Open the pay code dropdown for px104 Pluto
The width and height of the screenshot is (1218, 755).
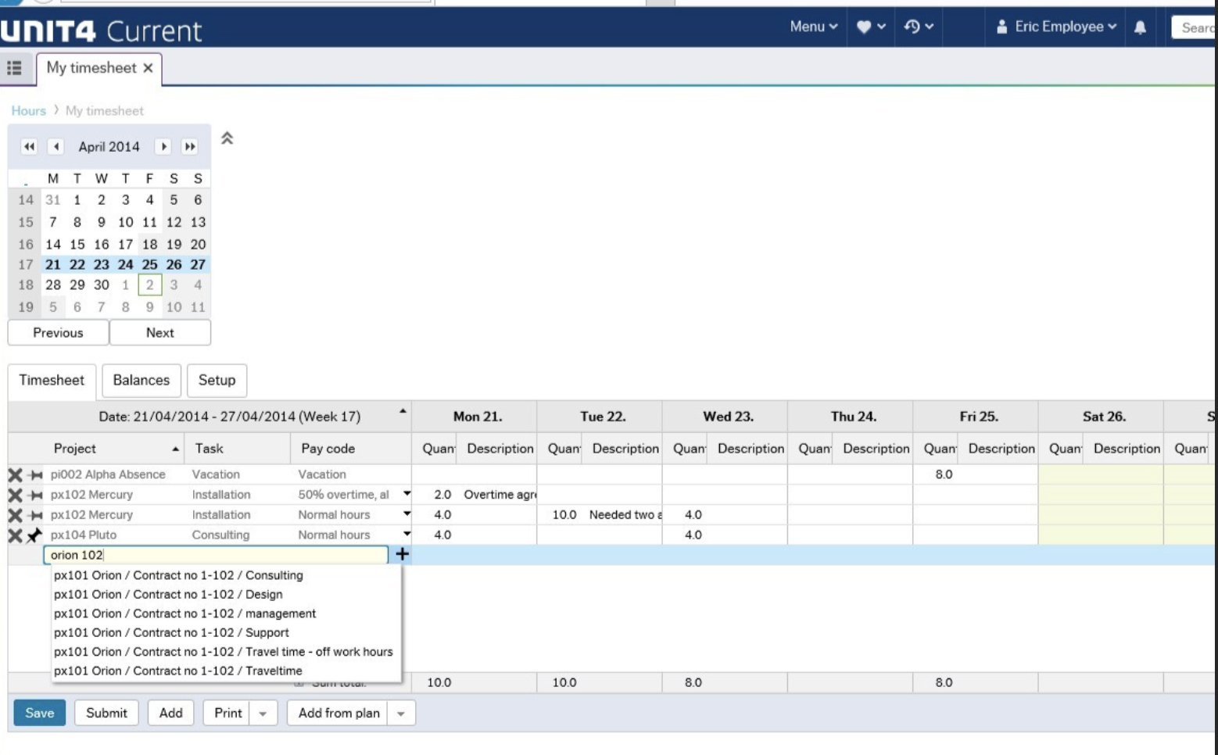tap(406, 535)
